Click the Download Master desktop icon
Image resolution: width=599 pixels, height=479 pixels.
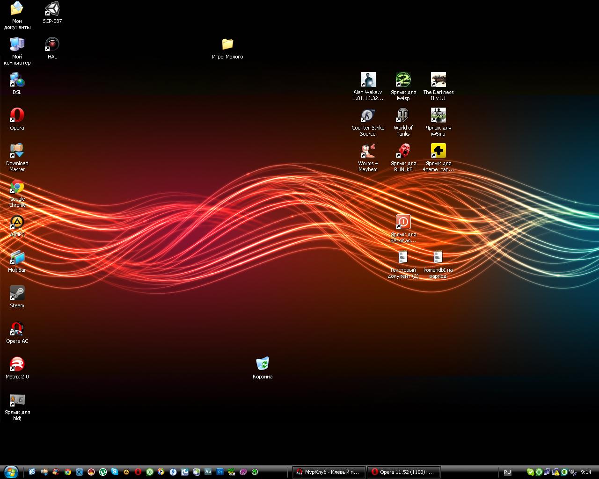[17, 151]
